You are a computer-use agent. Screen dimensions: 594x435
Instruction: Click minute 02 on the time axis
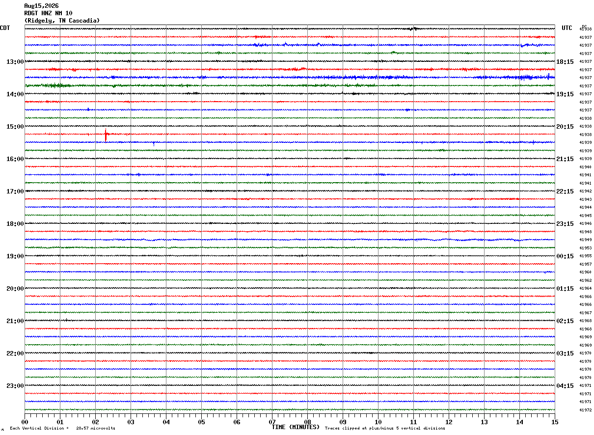(x=96, y=422)
